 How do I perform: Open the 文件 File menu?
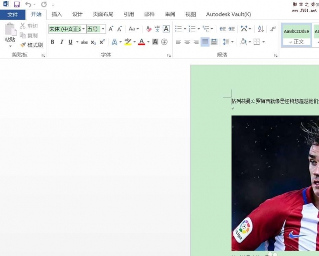13,14
